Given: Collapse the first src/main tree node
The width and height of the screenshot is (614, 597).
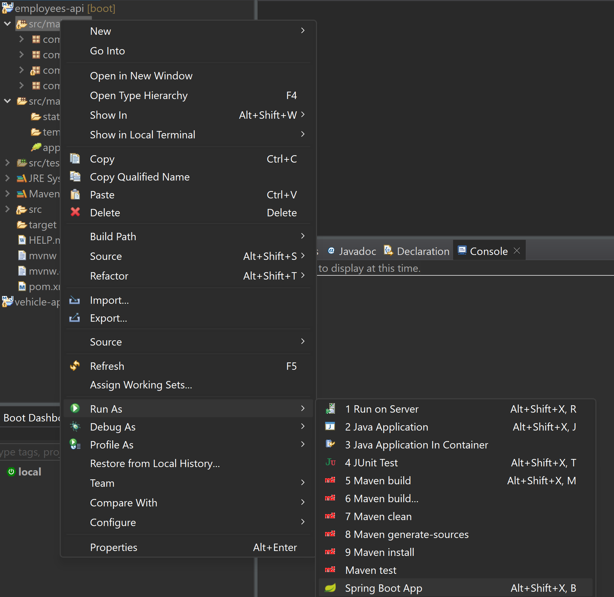Looking at the screenshot, I should click(7, 24).
